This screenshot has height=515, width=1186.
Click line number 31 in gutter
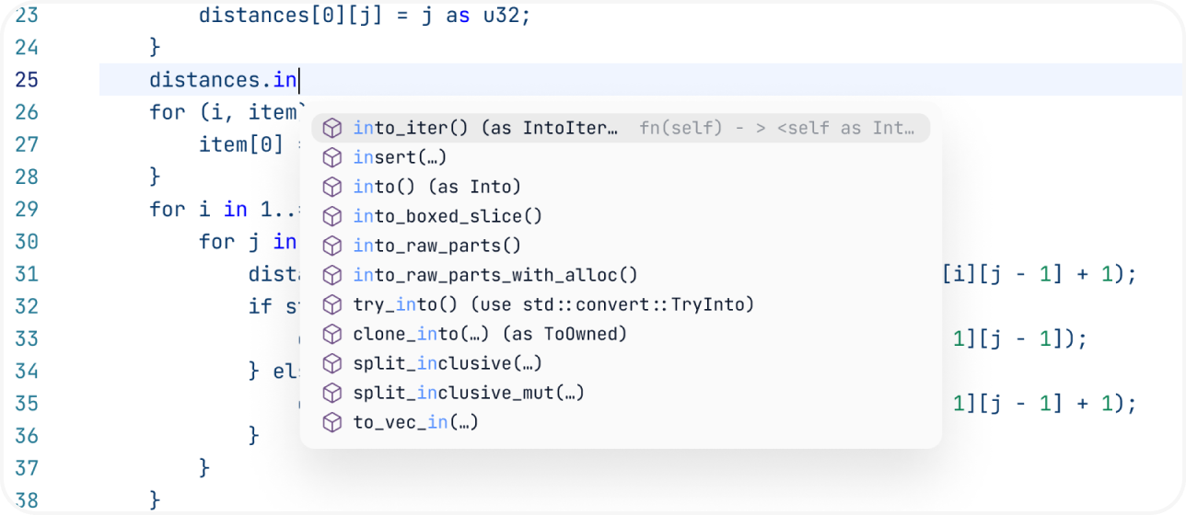[27, 274]
